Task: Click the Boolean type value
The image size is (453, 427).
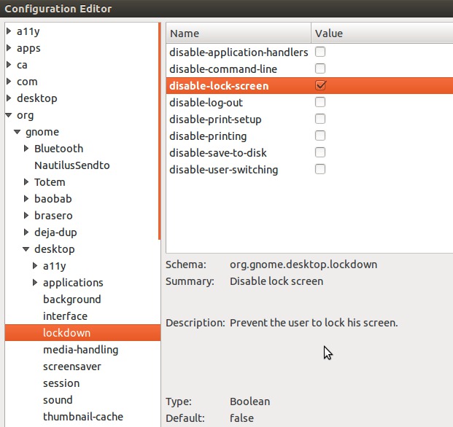Action: [x=250, y=401]
